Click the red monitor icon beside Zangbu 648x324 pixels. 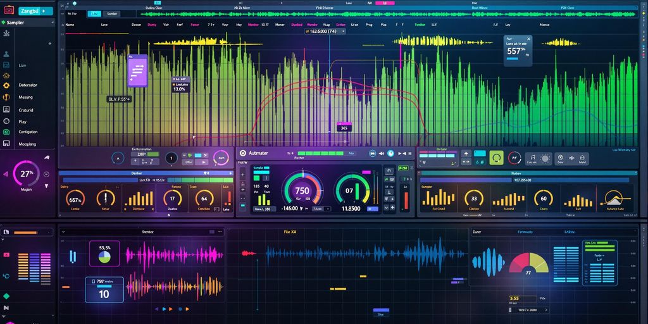pyautogui.click(x=9, y=11)
